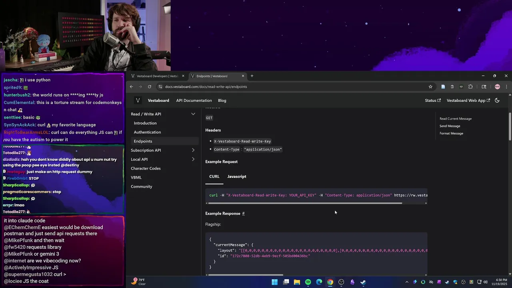Open the Status external link
This screenshot has width=512, height=288.
pyautogui.click(x=433, y=100)
